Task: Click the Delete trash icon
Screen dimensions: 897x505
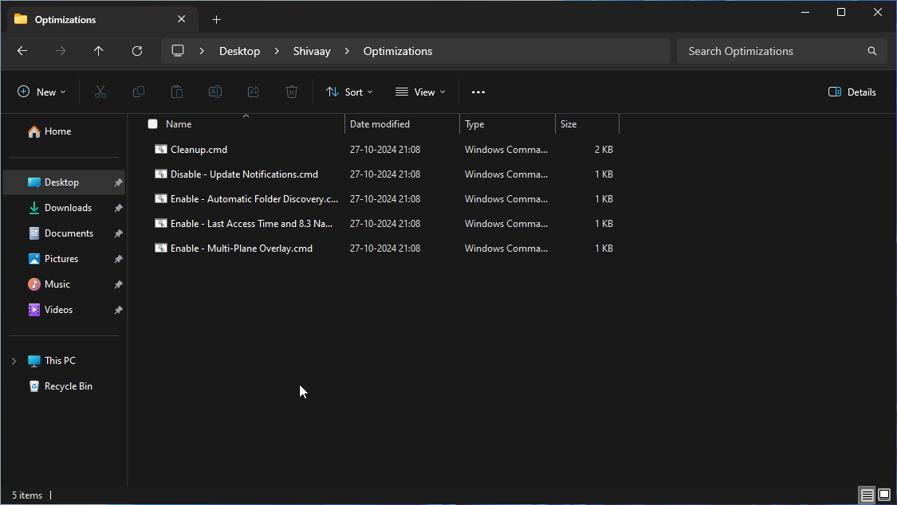Action: pyautogui.click(x=292, y=92)
